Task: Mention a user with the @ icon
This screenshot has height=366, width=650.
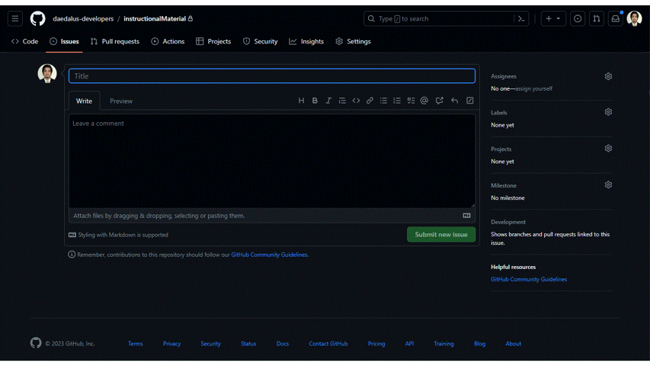Action: tap(424, 101)
